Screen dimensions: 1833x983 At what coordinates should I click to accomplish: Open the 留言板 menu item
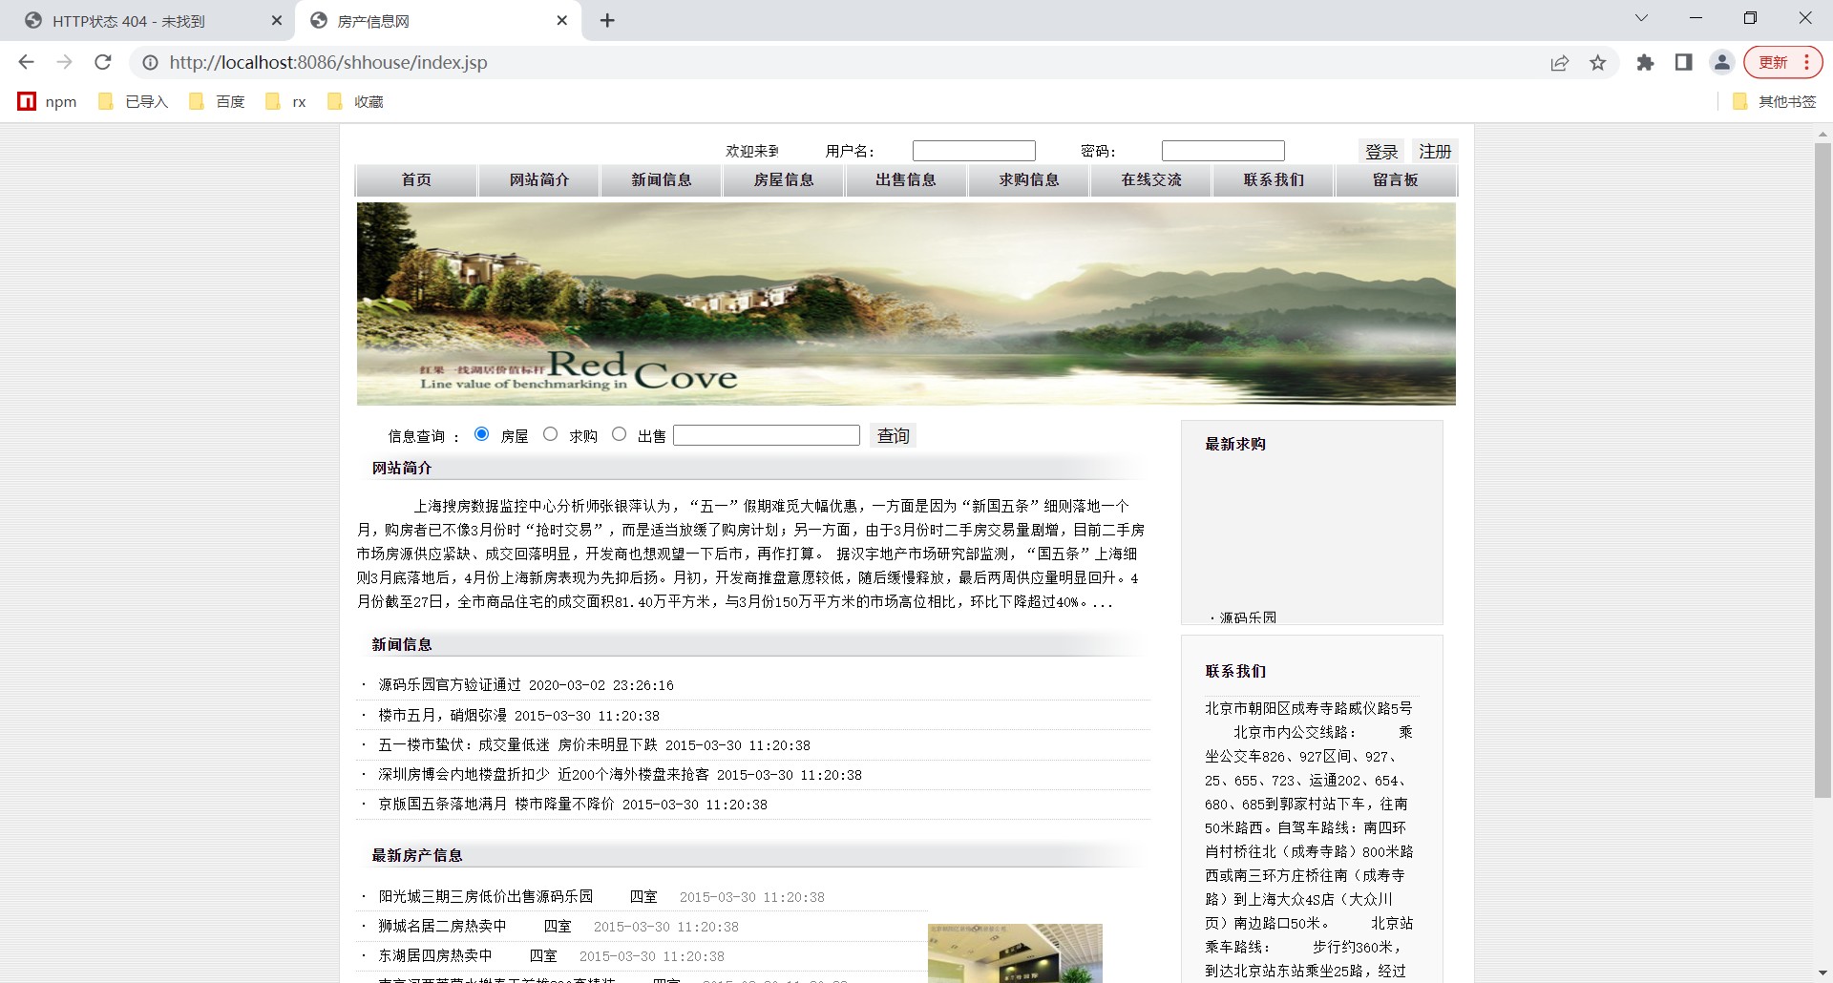coord(1395,179)
